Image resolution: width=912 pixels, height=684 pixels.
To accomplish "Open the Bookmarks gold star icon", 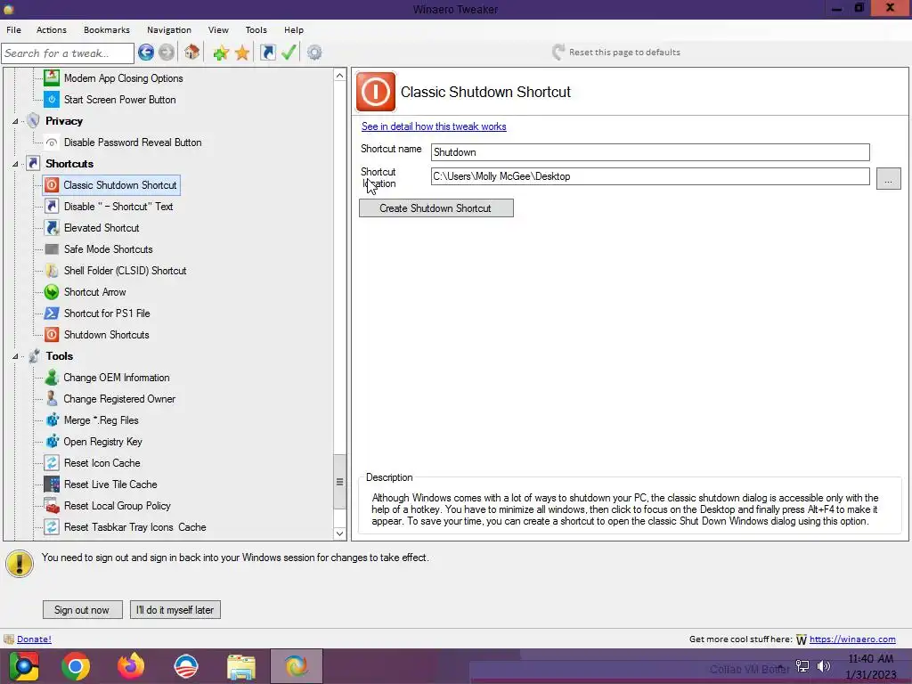I will [242, 53].
